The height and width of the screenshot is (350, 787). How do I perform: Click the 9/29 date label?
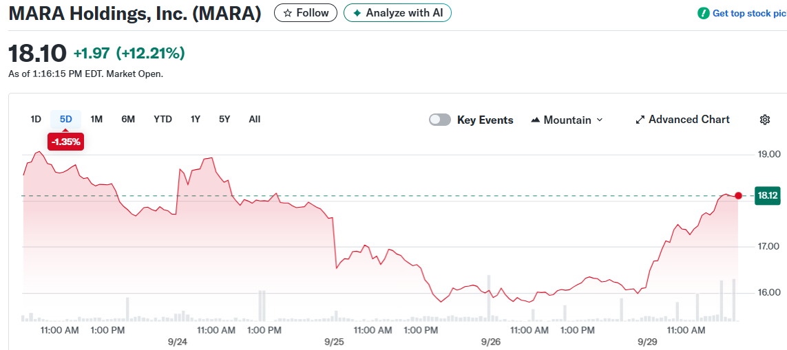tap(647, 342)
